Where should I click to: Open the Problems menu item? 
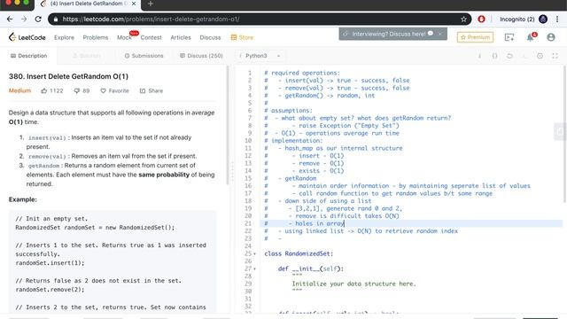click(x=96, y=37)
